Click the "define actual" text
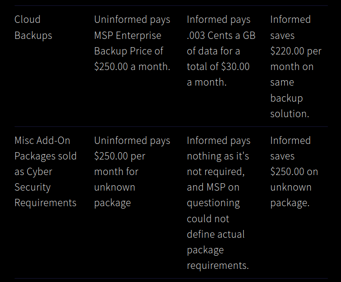Screen dimensions: 341x282 [215, 234]
